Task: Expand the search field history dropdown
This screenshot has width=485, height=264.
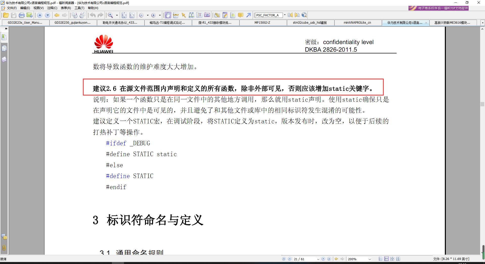Action: coord(285,15)
